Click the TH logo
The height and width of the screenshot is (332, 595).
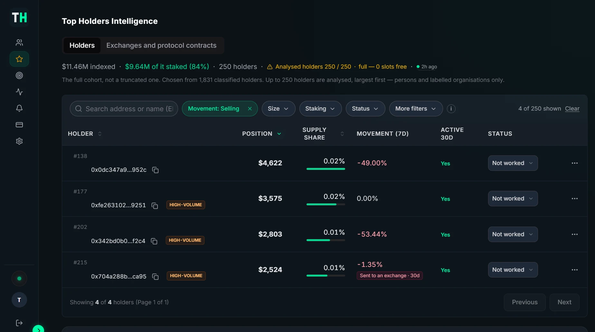point(19,17)
